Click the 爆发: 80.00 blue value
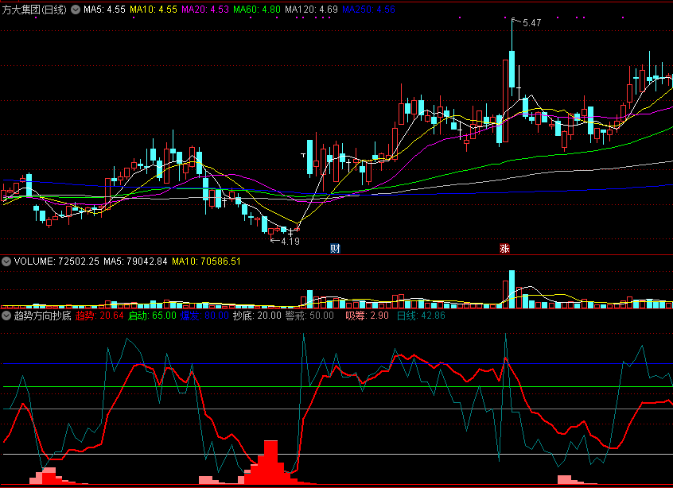Image resolution: width=673 pixels, height=488 pixels. pyautogui.click(x=204, y=316)
